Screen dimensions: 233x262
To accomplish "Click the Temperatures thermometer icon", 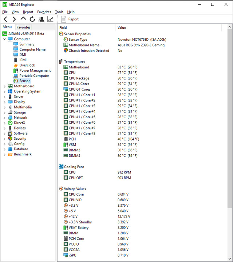I will coord(61,61).
